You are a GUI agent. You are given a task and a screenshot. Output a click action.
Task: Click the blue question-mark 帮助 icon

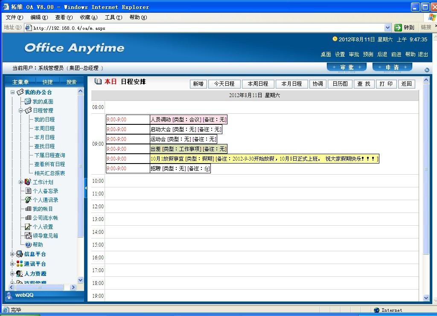pyautogui.click(x=28, y=244)
